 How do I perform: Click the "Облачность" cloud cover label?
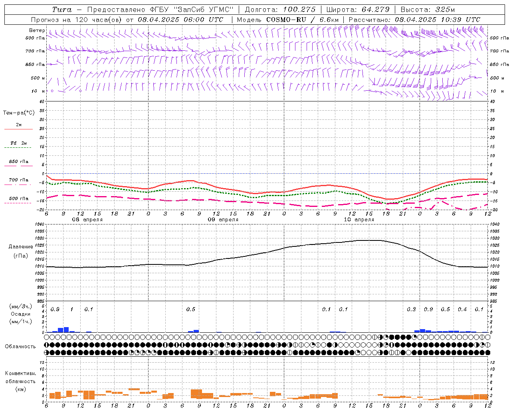20,347
